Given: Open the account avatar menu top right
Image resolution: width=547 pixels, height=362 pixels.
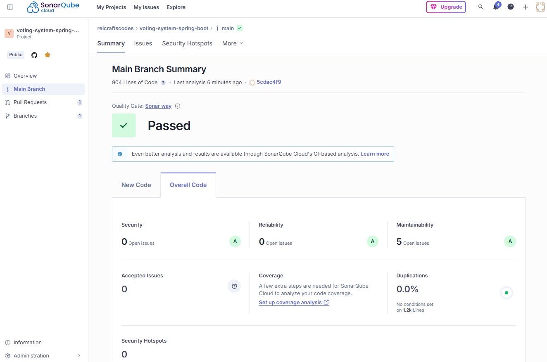Looking at the screenshot, I should tap(540, 7).
